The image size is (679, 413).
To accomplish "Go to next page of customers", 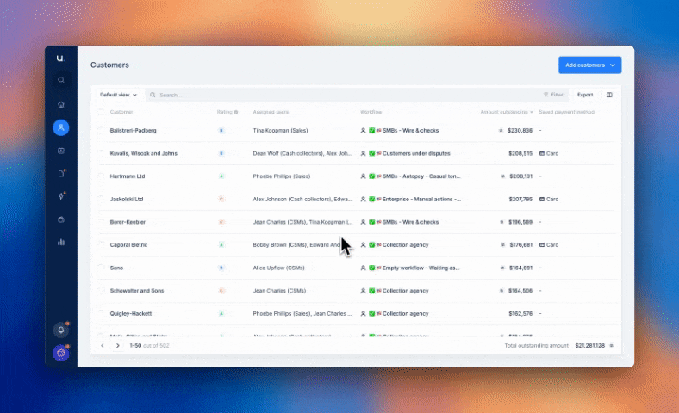I will coord(118,346).
